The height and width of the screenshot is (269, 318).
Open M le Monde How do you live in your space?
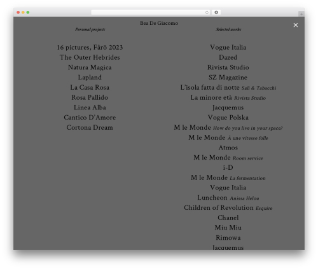228,127
